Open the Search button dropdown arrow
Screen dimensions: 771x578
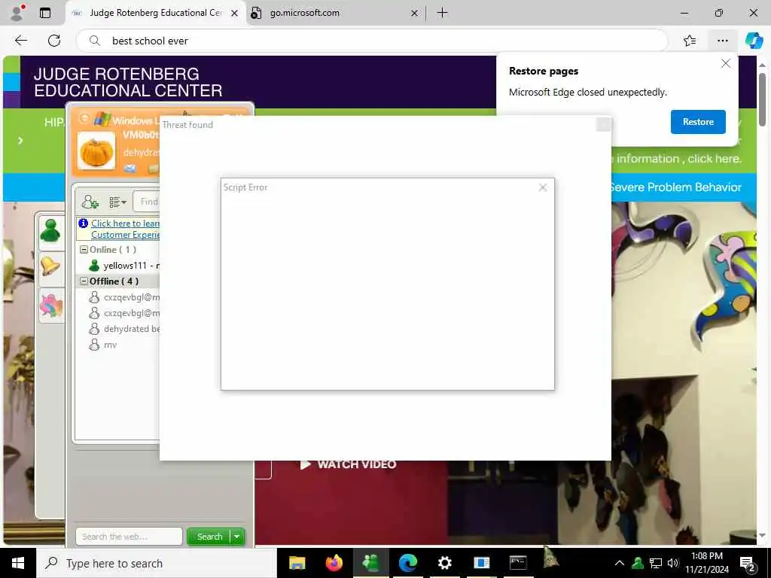click(x=237, y=537)
